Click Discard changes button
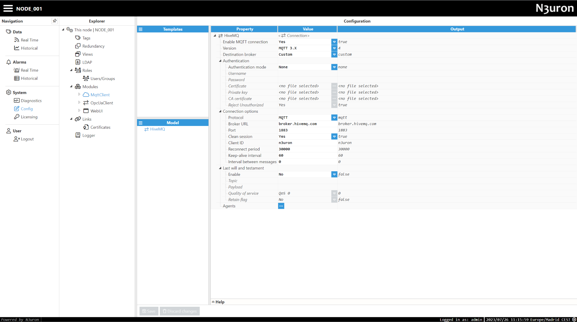This screenshot has width=577, height=322. [x=180, y=311]
